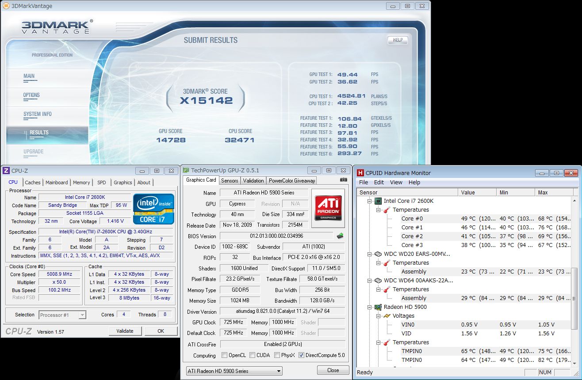The image size is (582, 380).
Task: Click the thermometer icon under Radeon HD 5900
Action: point(387,342)
